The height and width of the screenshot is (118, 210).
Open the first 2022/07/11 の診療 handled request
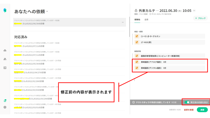point(70,45)
